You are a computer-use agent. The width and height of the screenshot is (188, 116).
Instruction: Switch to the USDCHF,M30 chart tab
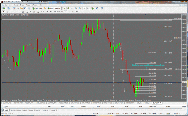[x=52, y=103]
